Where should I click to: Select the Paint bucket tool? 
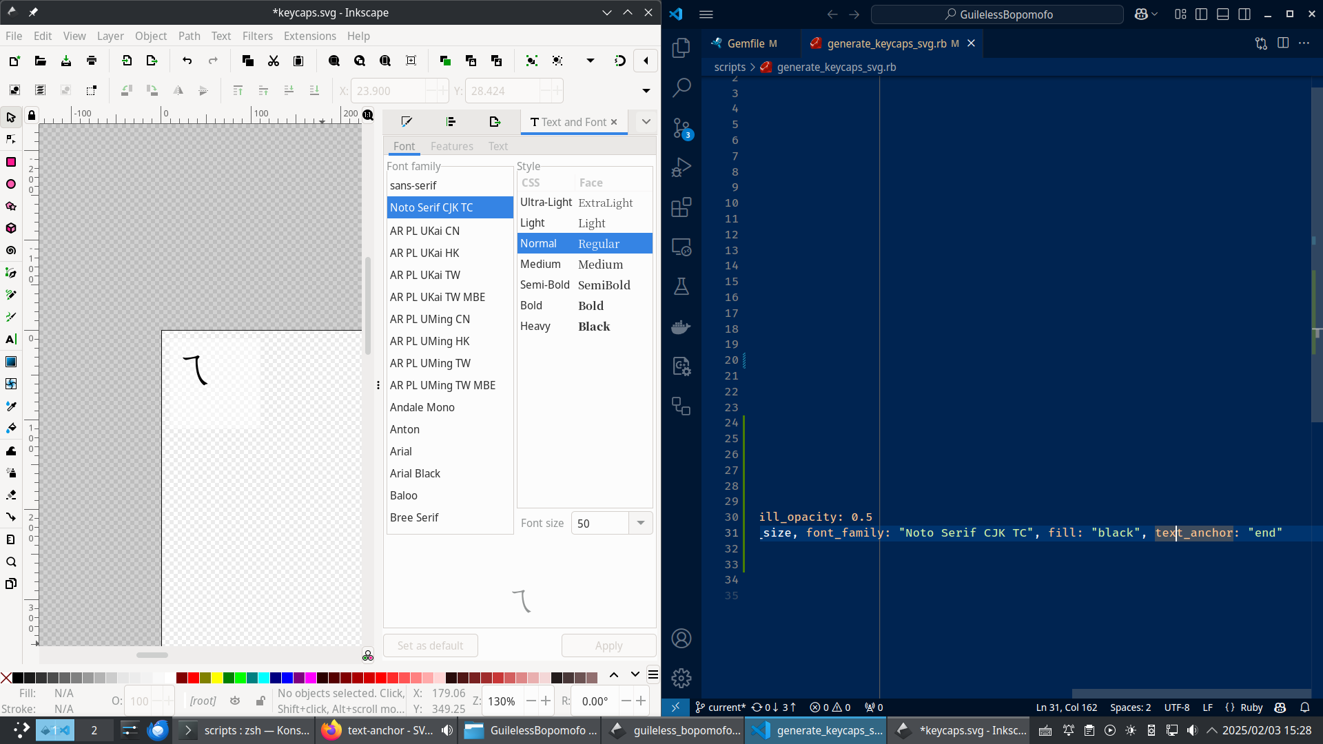click(x=11, y=428)
